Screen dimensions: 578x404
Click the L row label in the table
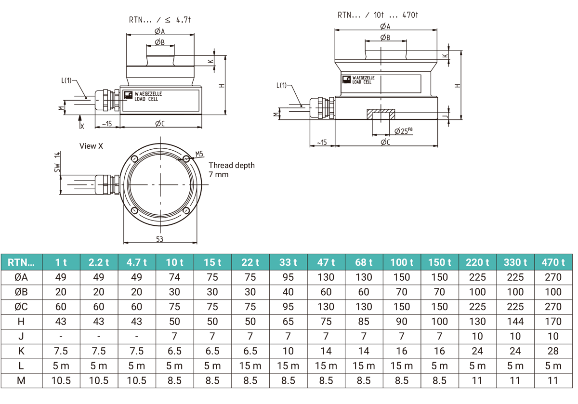point(22,366)
